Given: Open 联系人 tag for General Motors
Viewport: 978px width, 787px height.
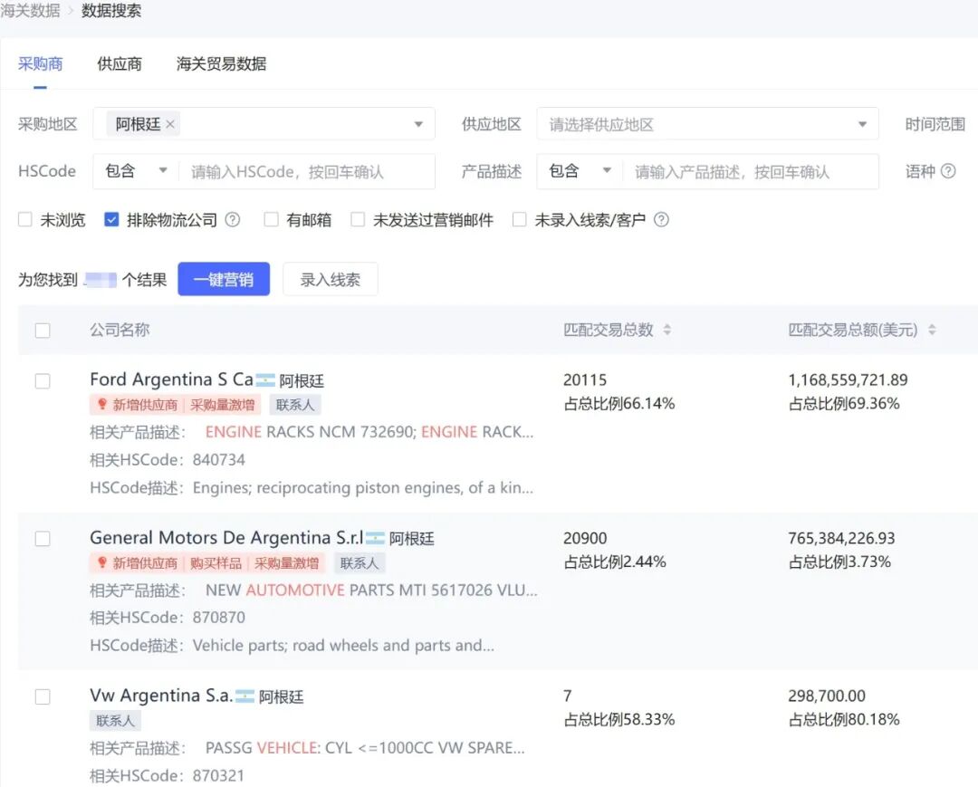Looking at the screenshot, I should pyautogui.click(x=360, y=563).
